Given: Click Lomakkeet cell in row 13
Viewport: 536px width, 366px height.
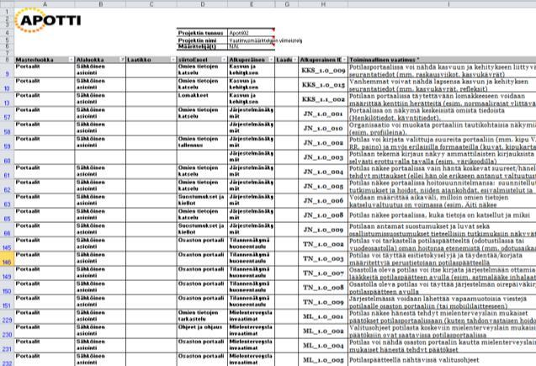Looking at the screenshot, I should pos(202,99).
